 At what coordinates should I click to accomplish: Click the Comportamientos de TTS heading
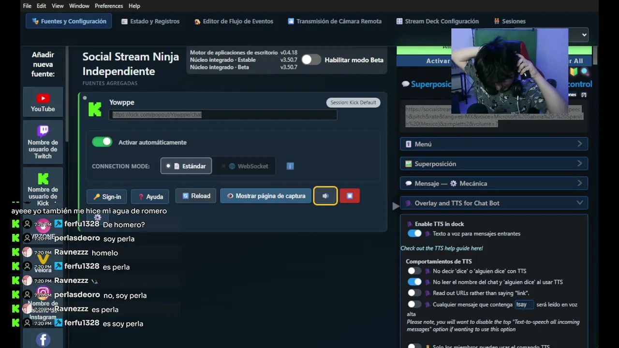(439, 261)
